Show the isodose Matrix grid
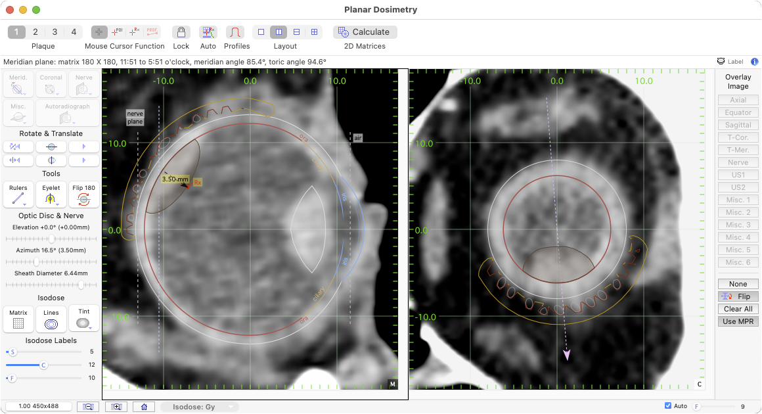The width and height of the screenshot is (762, 414). [x=18, y=318]
